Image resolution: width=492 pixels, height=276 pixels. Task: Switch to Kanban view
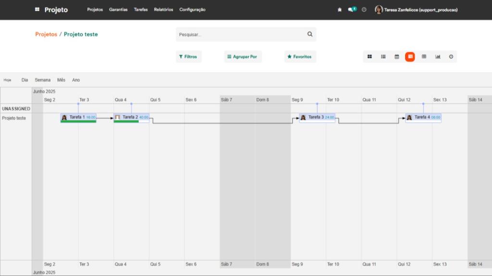369,57
